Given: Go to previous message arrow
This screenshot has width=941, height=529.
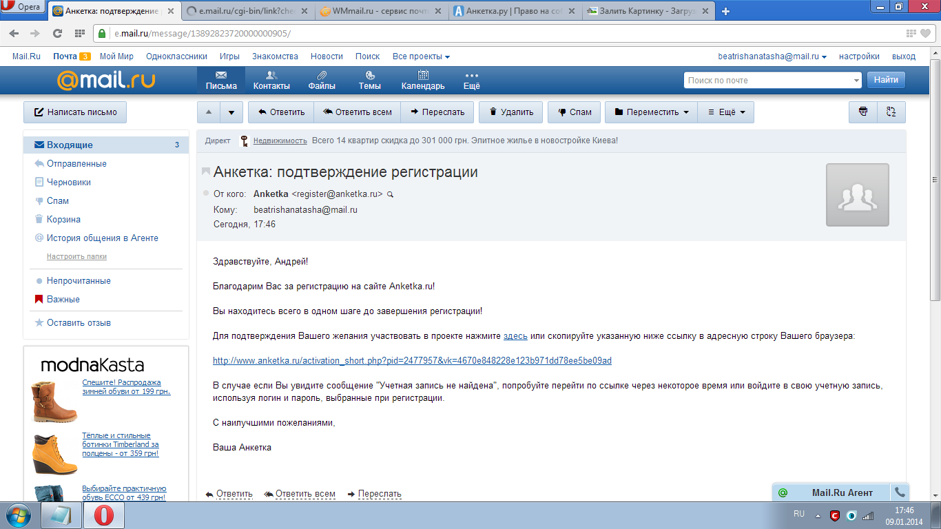Looking at the screenshot, I should [x=209, y=112].
